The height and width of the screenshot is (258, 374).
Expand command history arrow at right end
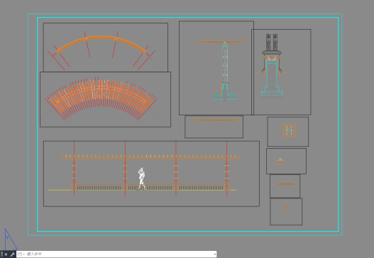(x=215, y=254)
